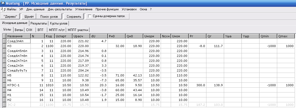Click Qн0 value 43.44 in Н4 row
This screenshot has height=108, width=296.
coord(135,90)
